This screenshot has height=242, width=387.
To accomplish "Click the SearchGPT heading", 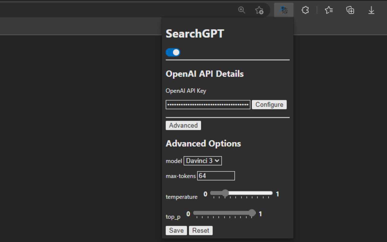I will point(195,34).
